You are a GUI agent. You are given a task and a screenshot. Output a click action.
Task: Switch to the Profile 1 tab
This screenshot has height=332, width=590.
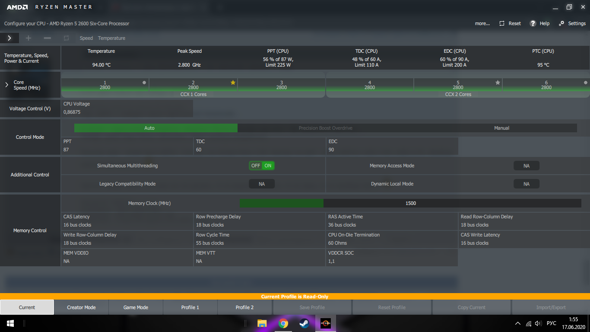coord(190,307)
